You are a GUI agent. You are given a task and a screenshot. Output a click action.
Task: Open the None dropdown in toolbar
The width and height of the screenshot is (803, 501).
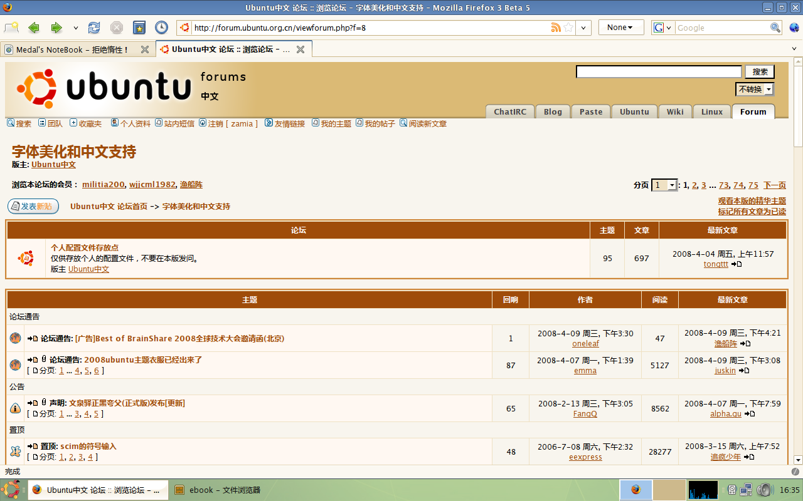coord(621,28)
